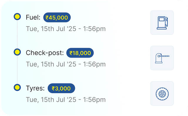Open the ₹18,000 check-post amount badge
Image resolution: width=188 pixels, height=116 pixels.
80,53
